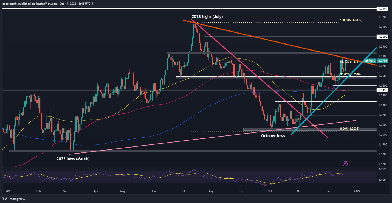Click the '2023 highs (July)' annotation

[x=207, y=16]
